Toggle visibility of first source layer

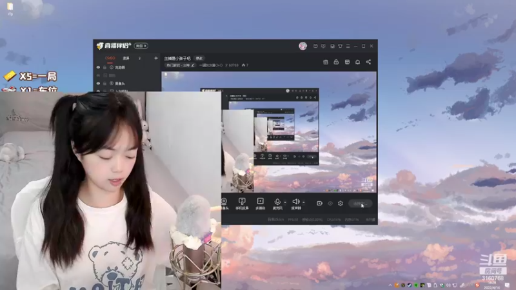click(98, 68)
